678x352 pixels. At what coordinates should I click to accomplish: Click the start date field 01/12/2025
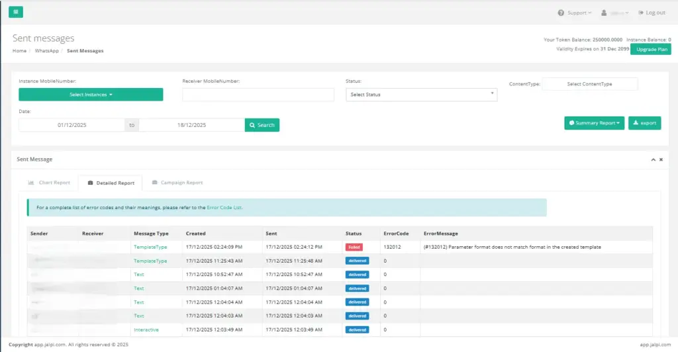72,125
